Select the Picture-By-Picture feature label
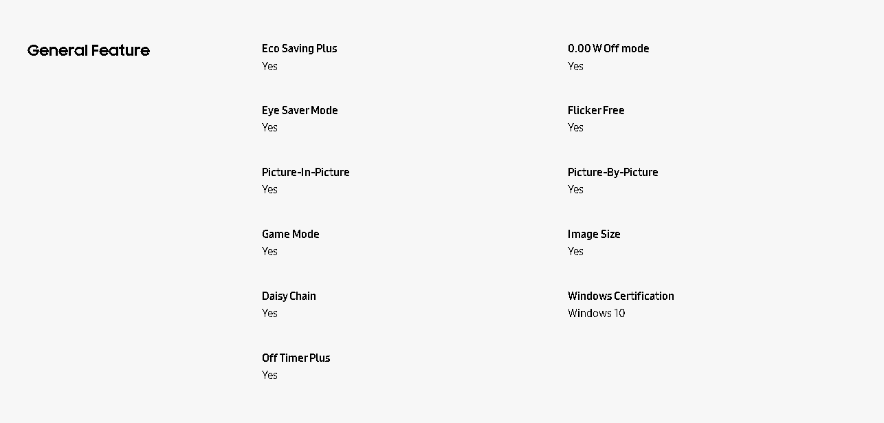Screen dimensions: 884x423 coord(612,172)
